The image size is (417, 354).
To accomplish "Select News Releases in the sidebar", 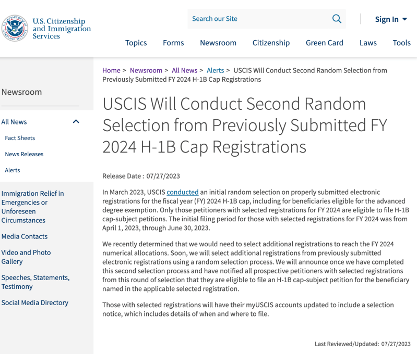I will pyautogui.click(x=24, y=154).
